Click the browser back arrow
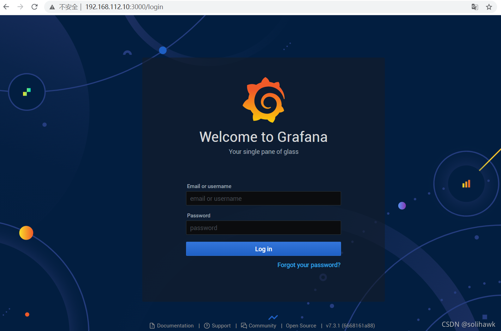Screen dimensions: 501x331 click(x=6, y=7)
